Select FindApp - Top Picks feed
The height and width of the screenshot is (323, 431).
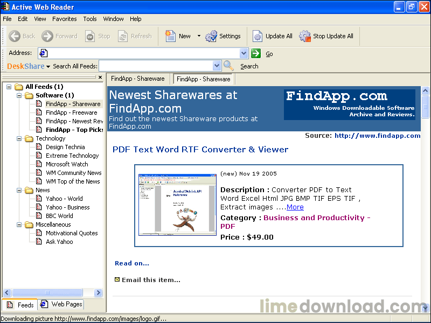74,130
